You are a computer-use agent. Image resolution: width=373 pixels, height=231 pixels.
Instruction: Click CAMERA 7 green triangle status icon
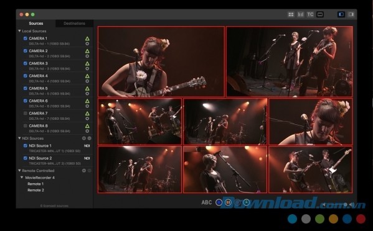click(x=87, y=114)
